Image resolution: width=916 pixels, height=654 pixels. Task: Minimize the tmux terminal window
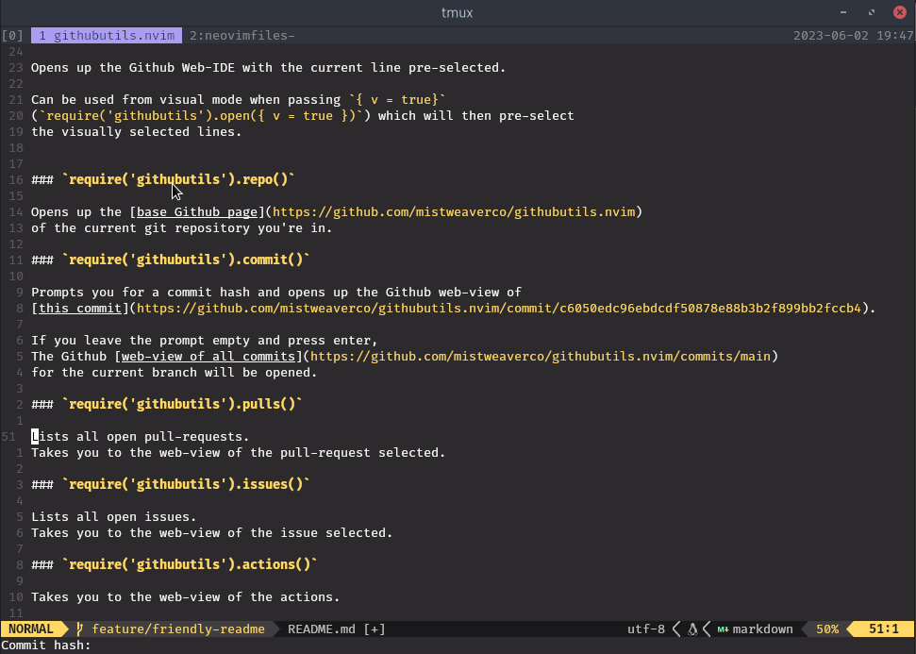(843, 12)
